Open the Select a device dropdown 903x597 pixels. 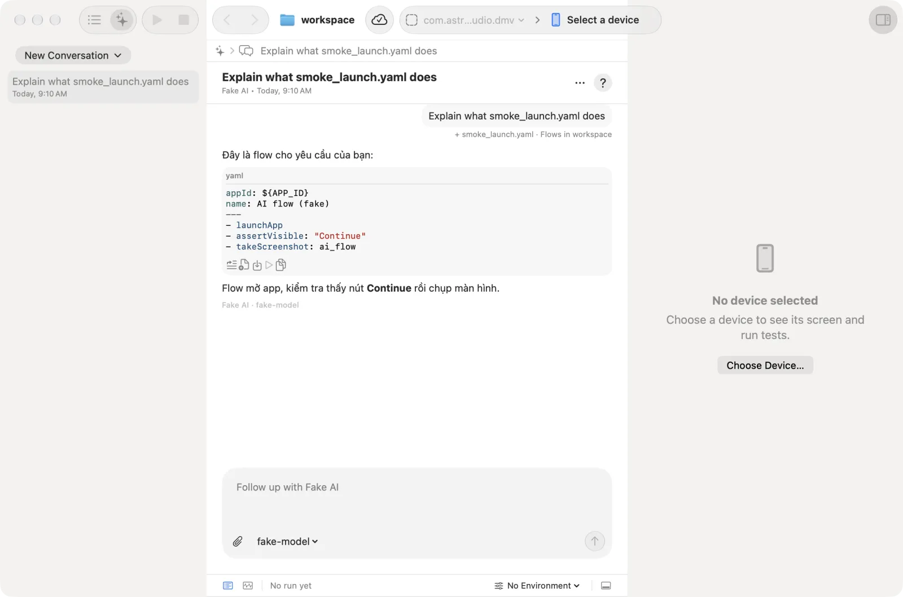595,20
